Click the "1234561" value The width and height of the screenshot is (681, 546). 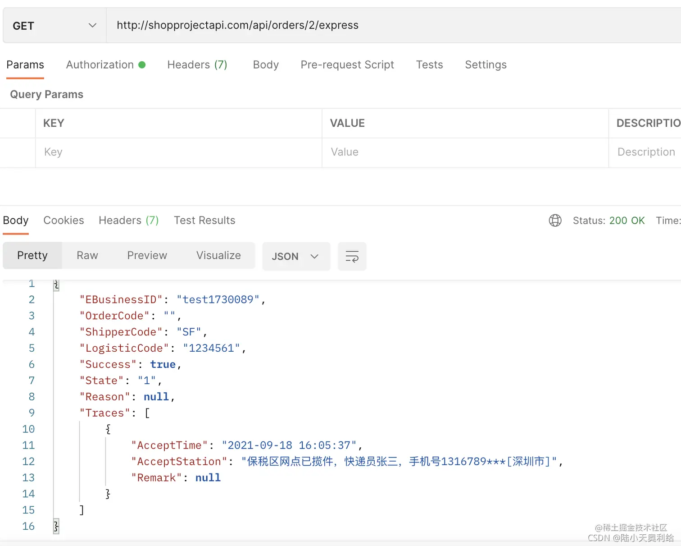[212, 349]
